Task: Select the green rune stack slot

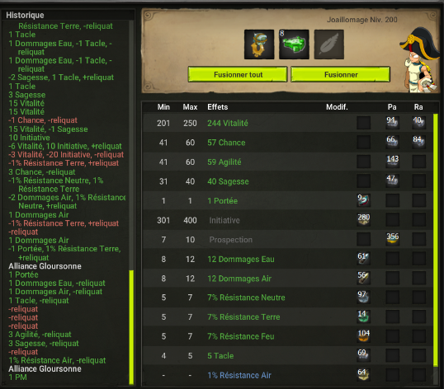Action: click(x=294, y=45)
